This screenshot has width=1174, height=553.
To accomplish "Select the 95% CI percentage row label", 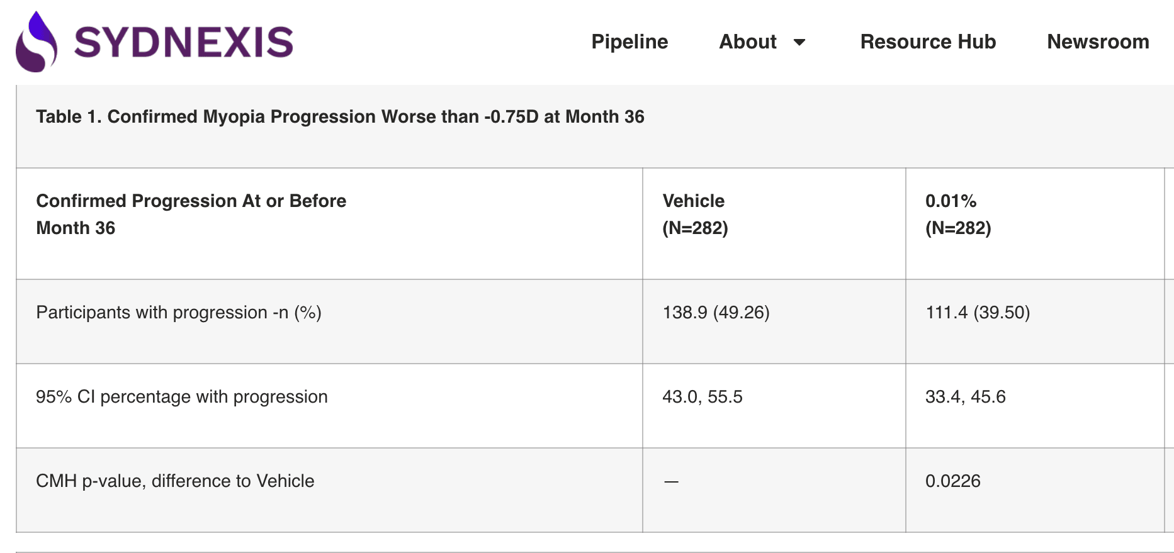I will [182, 396].
